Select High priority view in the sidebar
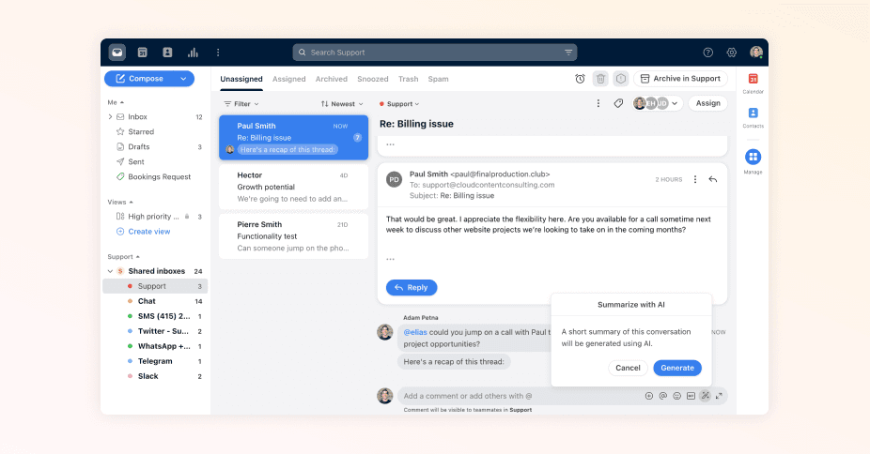Screen dimensions: 870x454 155,217
